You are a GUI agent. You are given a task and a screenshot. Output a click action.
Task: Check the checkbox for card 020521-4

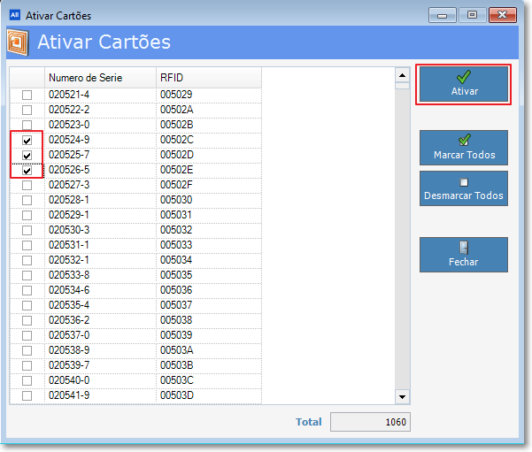click(x=27, y=96)
